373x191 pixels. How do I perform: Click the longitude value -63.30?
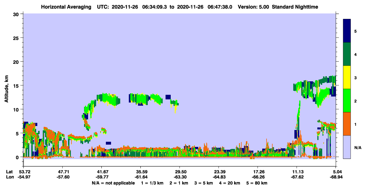coord(179,177)
